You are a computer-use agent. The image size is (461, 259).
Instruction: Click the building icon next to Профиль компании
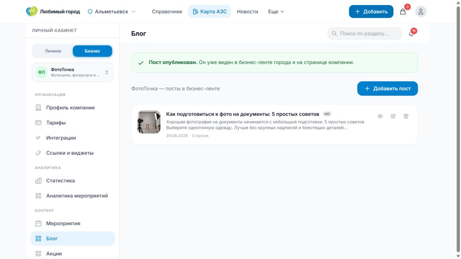[x=38, y=108]
